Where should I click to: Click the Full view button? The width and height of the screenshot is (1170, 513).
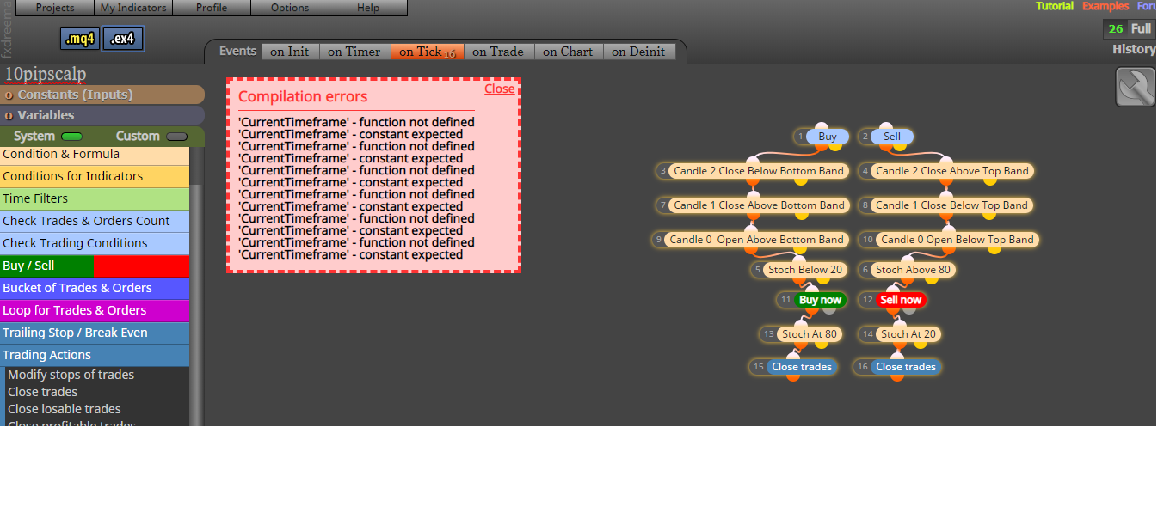[x=1142, y=28]
